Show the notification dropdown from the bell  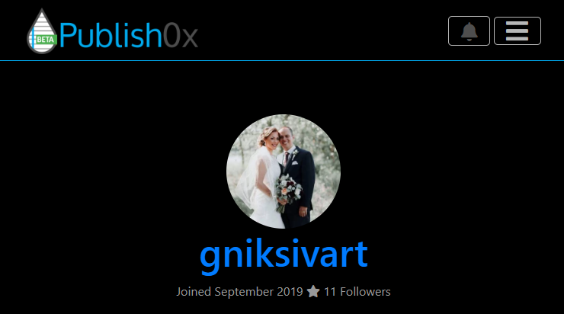pos(469,31)
